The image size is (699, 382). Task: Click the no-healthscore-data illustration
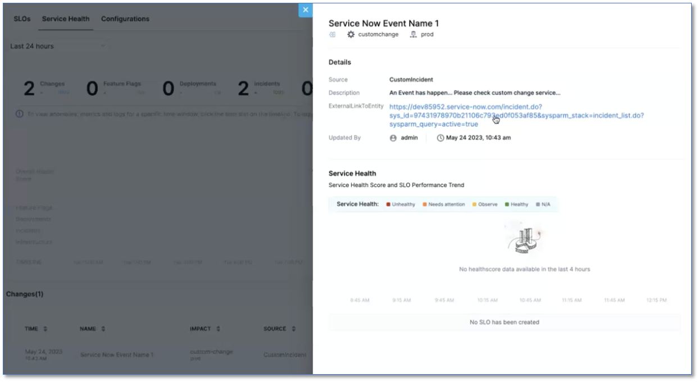point(524,239)
